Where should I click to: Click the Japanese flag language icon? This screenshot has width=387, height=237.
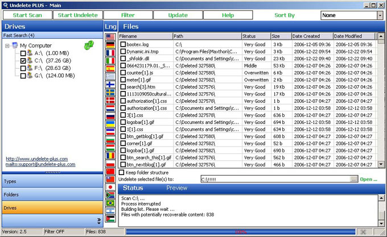point(110,187)
